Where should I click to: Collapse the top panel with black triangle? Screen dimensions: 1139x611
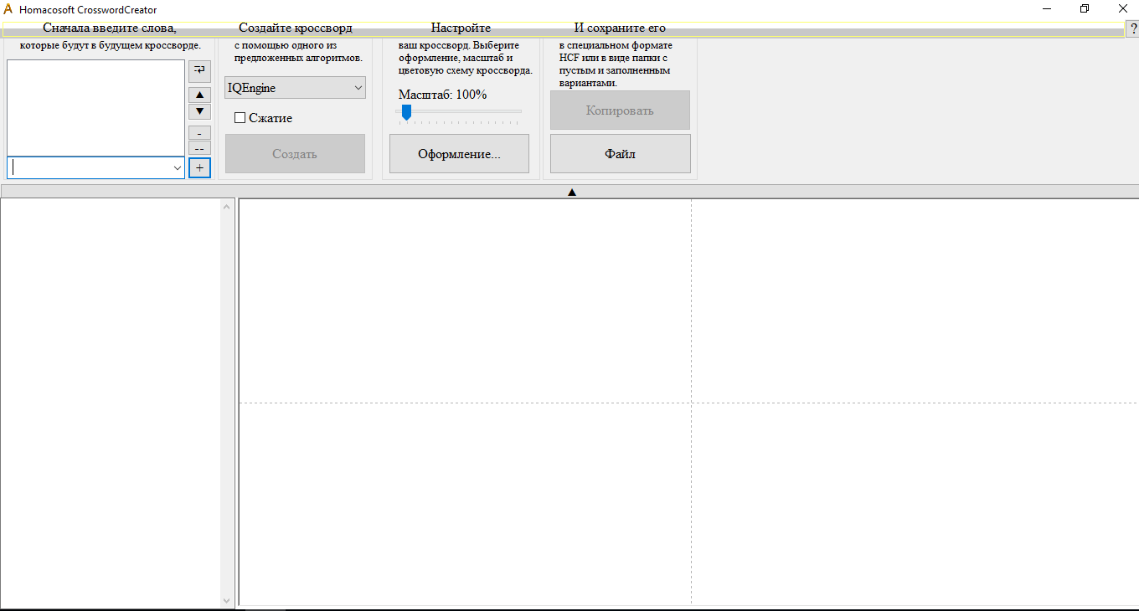point(572,192)
